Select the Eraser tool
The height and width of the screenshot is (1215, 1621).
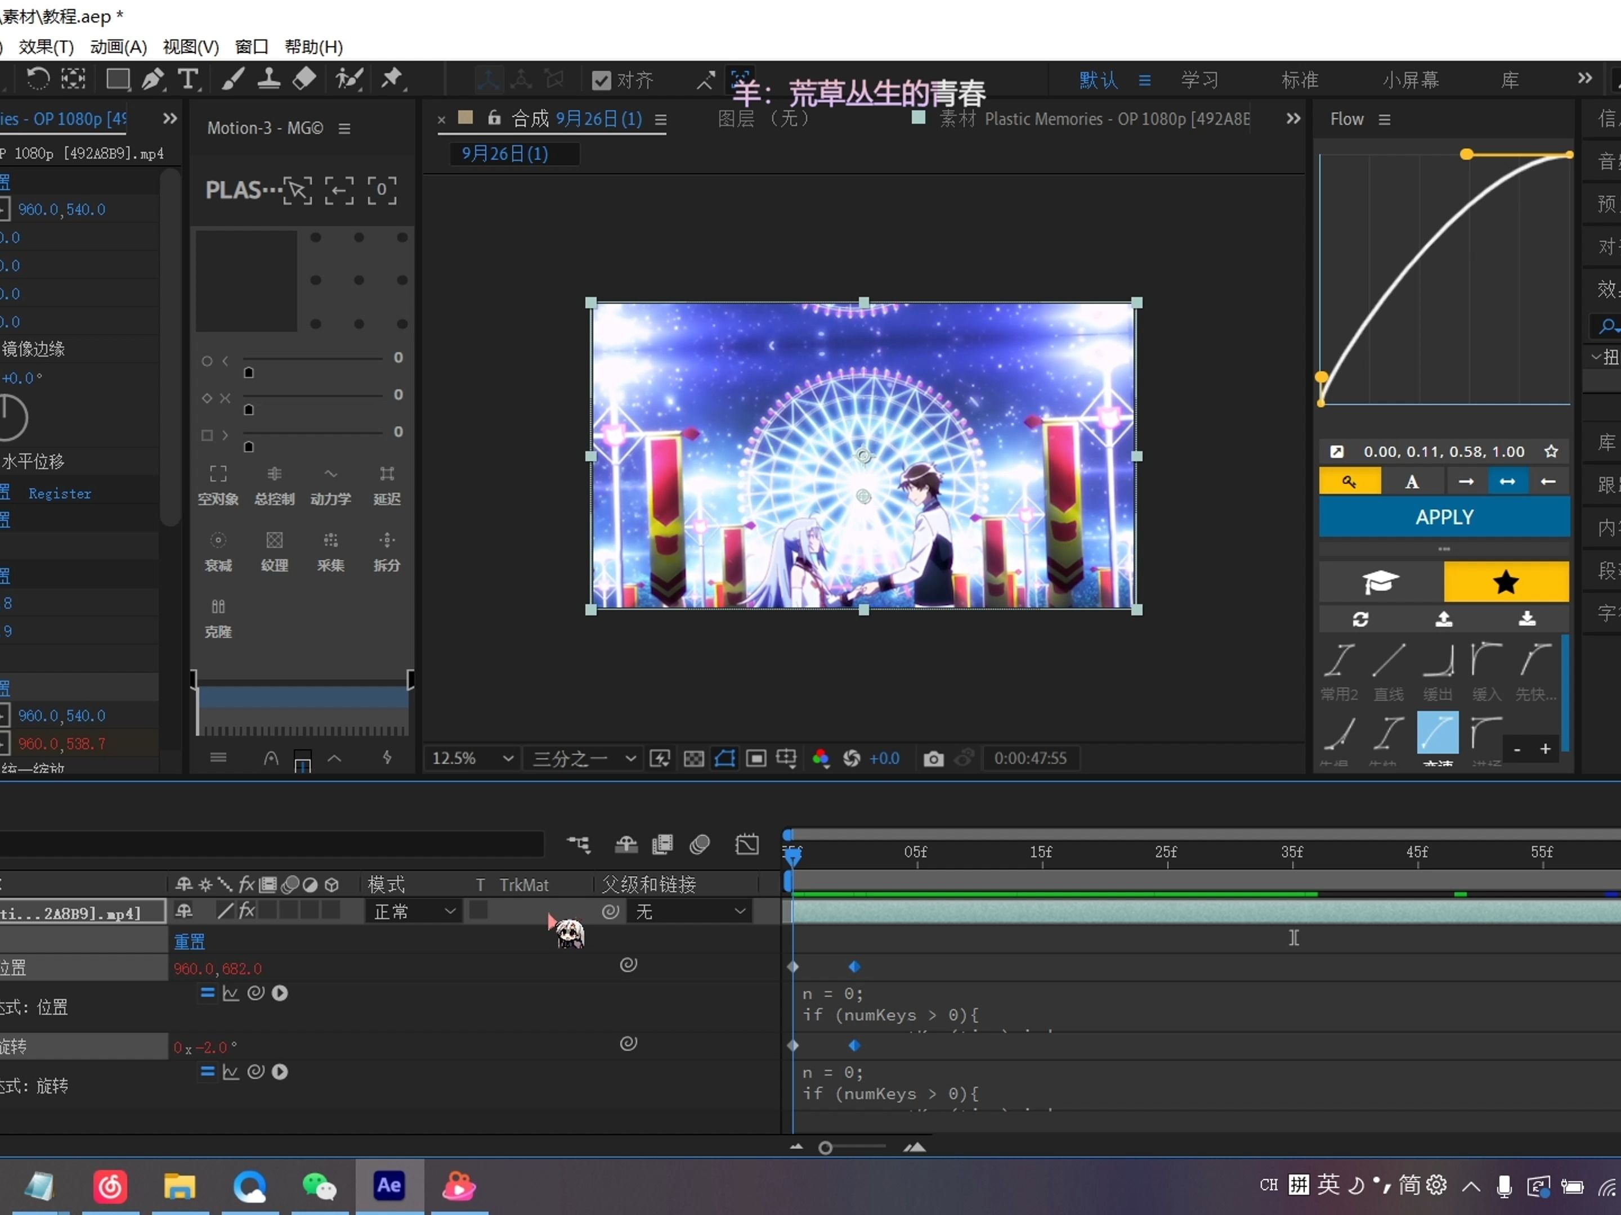tap(304, 78)
